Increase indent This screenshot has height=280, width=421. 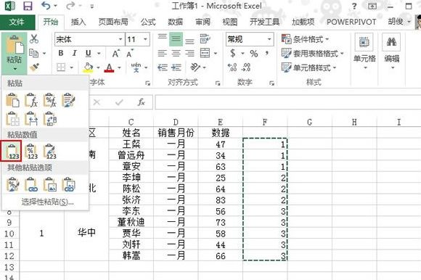pyautogui.click(x=176, y=67)
